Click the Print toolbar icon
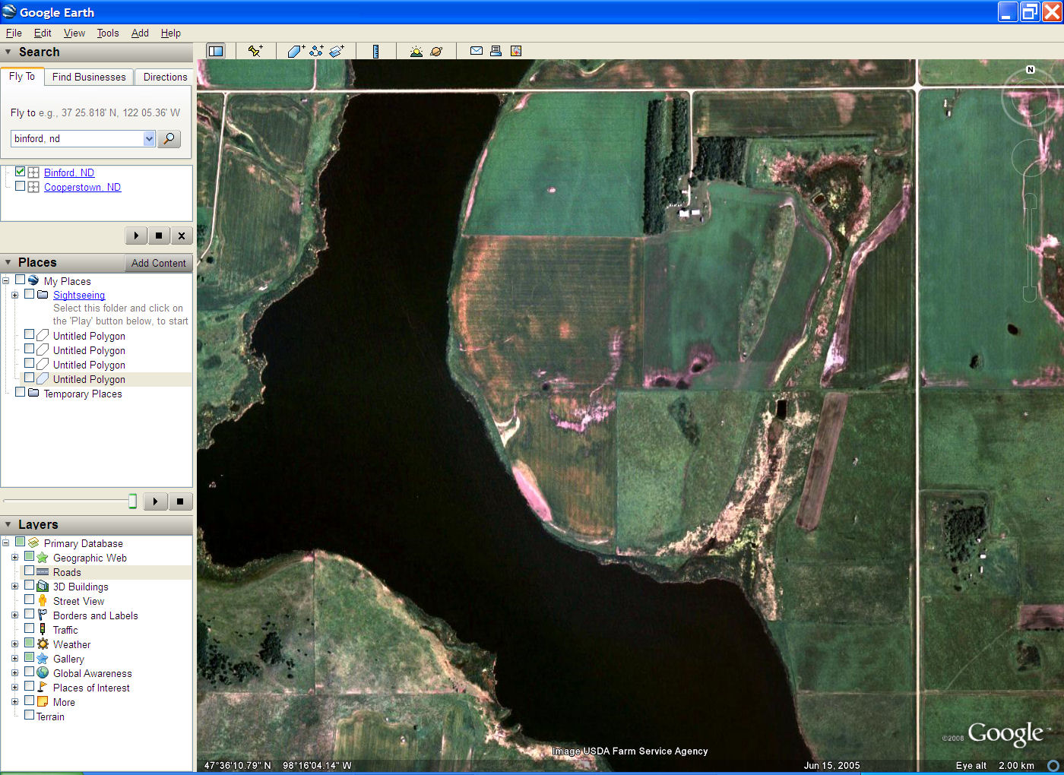The width and height of the screenshot is (1064, 775). pyautogui.click(x=496, y=51)
